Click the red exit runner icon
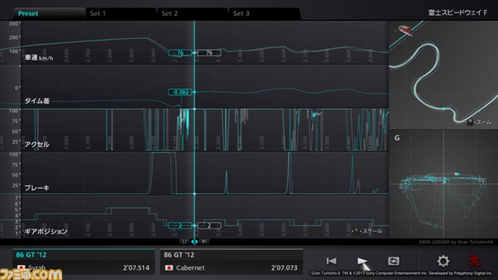 (474, 261)
